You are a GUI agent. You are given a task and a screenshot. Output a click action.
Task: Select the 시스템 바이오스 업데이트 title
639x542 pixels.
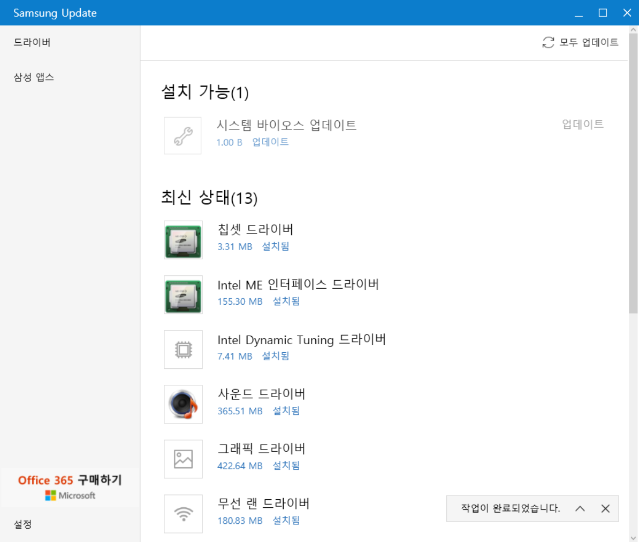click(286, 125)
